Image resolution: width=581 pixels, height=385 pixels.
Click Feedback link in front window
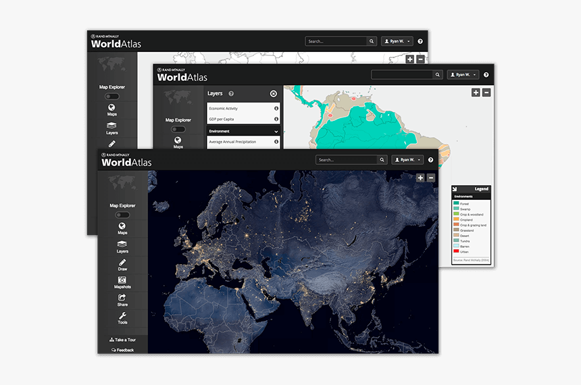point(123,350)
